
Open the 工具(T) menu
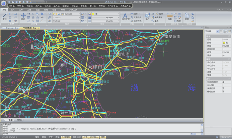57,6
